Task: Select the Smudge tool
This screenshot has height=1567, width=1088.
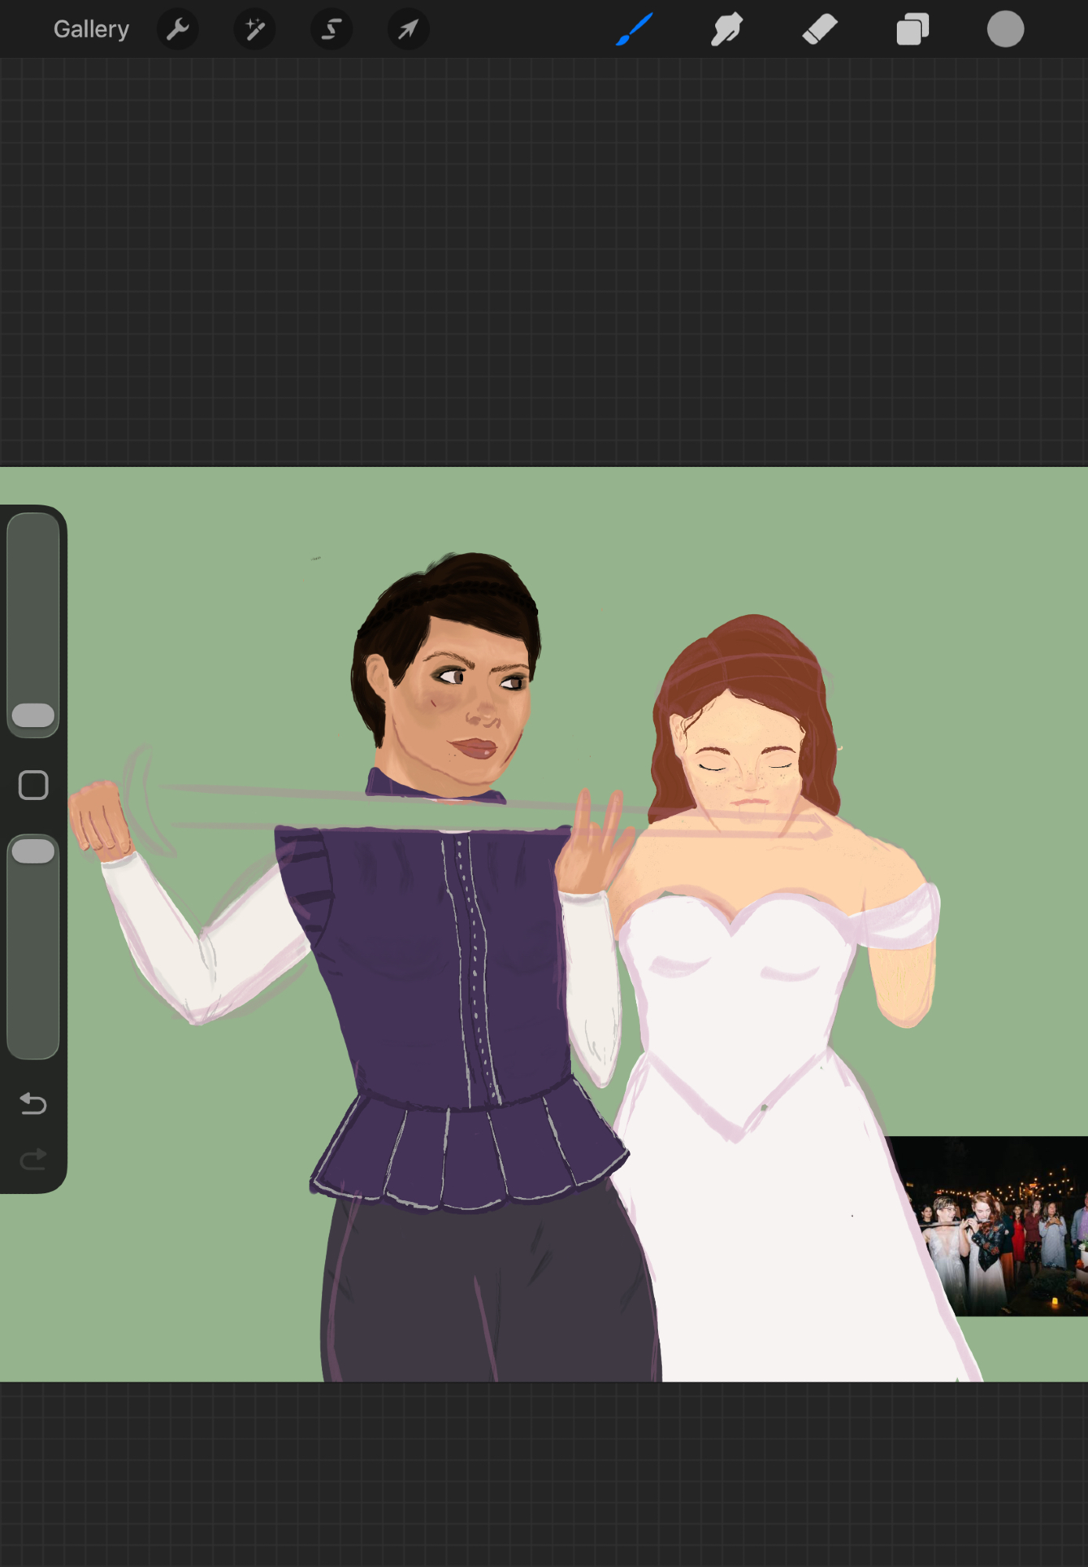Action: [727, 30]
